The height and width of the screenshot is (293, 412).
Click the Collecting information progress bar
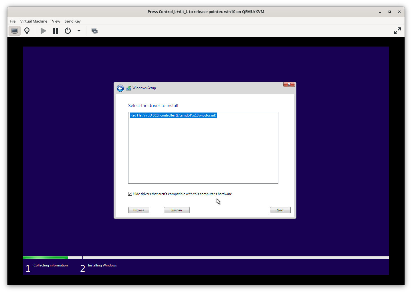(x=53, y=258)
